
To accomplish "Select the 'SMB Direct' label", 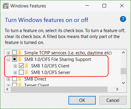I will click(x=35, y=79).
